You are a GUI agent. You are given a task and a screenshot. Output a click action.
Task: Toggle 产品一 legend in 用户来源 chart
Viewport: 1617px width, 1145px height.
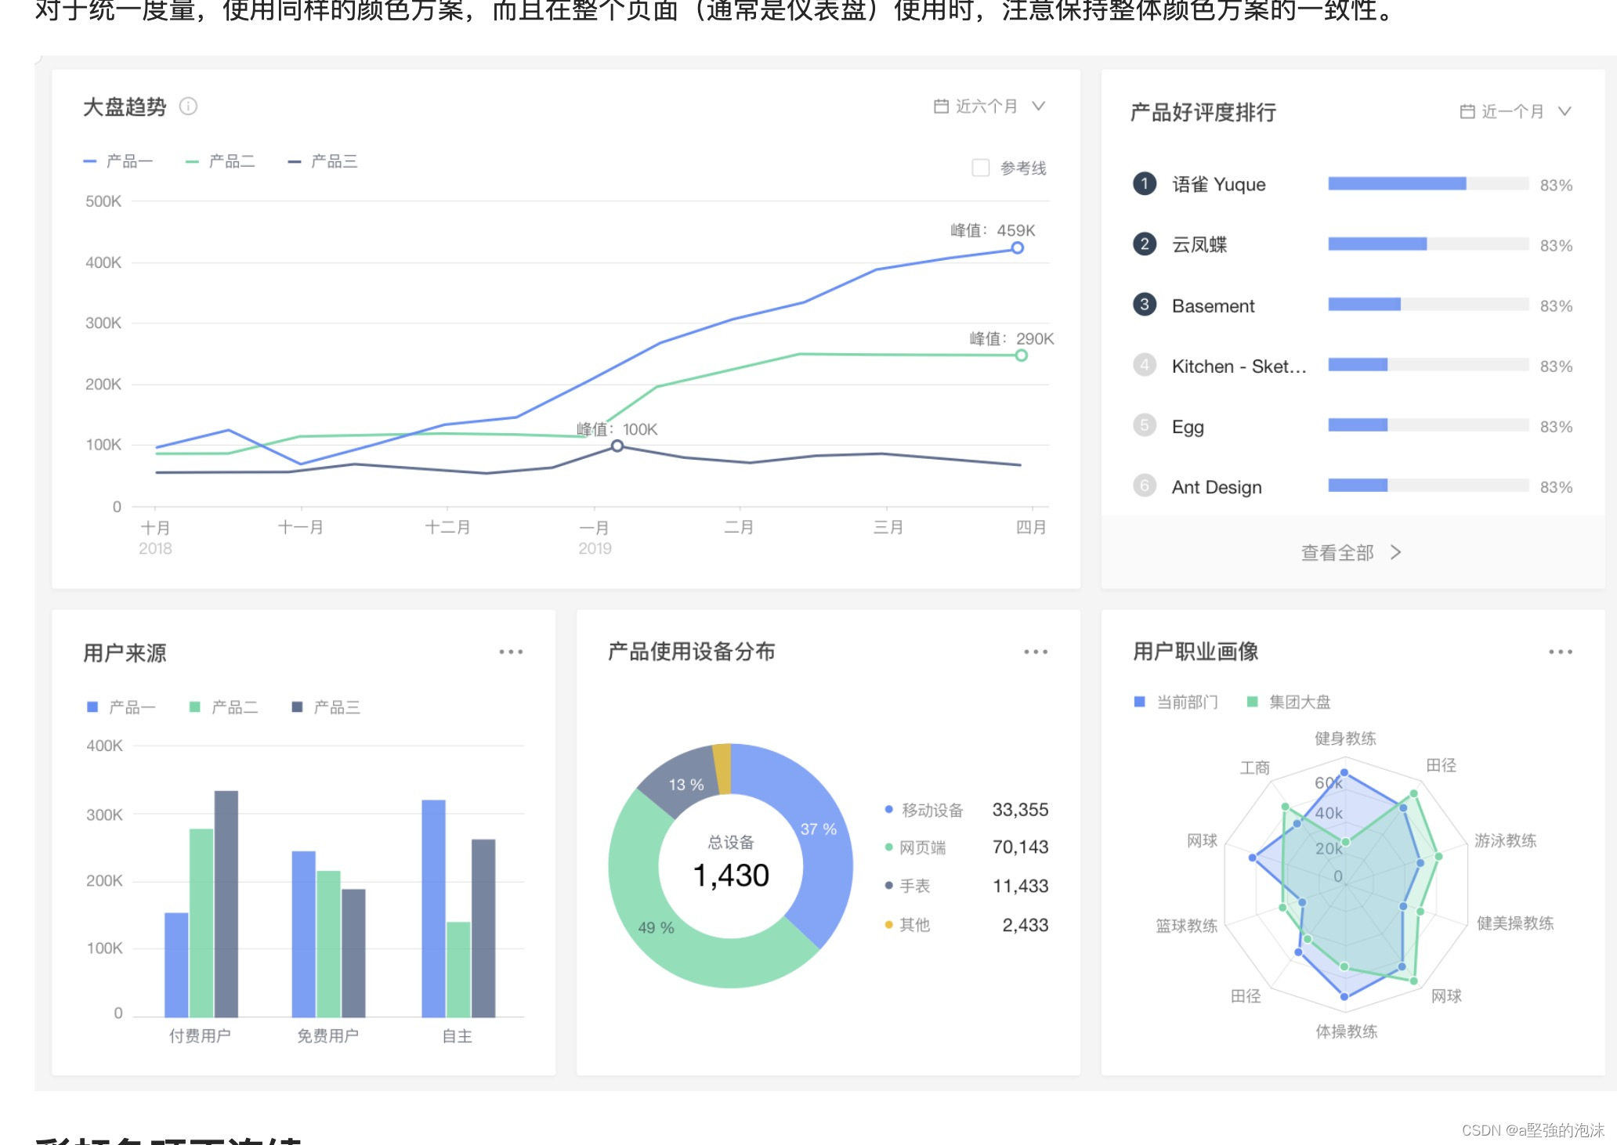click(x=121, y=707)
